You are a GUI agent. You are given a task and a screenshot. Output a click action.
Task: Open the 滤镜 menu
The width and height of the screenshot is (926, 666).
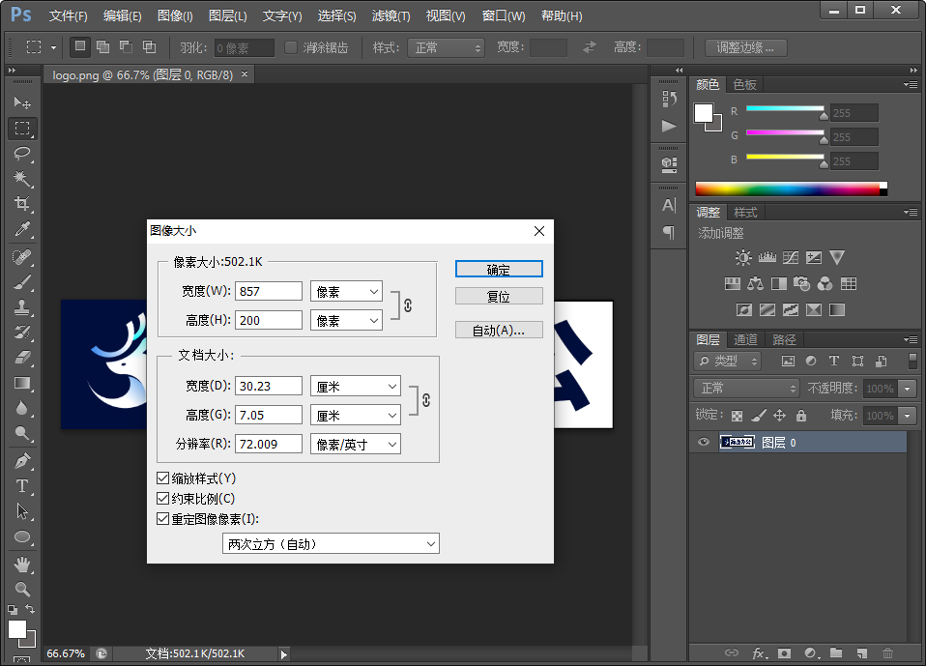pyautogui.click(x=391, y=16)
